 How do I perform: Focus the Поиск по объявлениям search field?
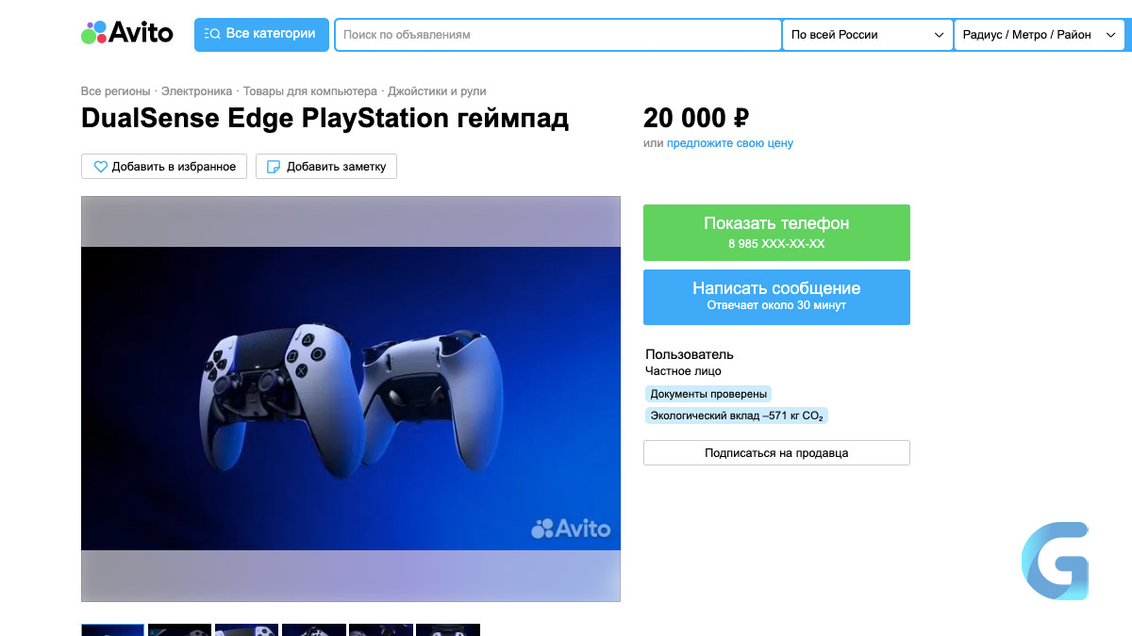pos(558,35)
